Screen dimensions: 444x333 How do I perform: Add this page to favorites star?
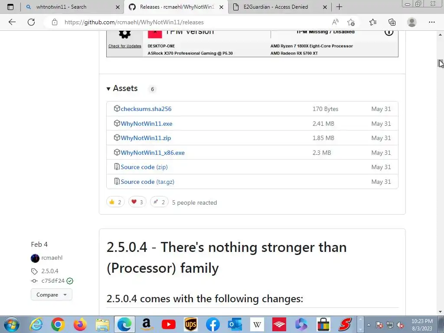[x=351, y=22]
